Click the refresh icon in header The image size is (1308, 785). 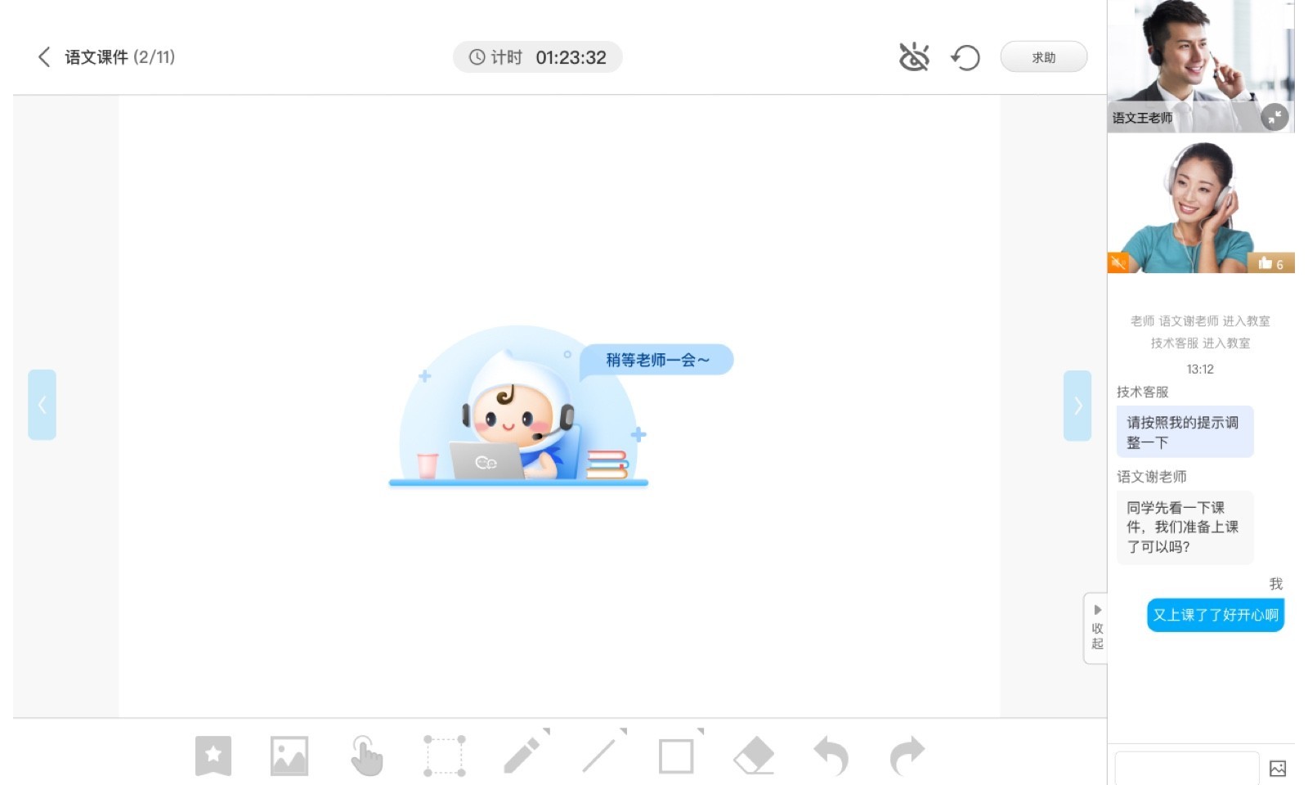[965, 58]
